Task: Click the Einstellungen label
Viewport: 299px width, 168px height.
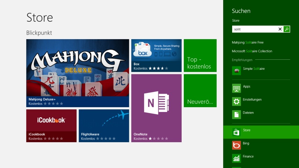Action: click(x=252, y=100)
